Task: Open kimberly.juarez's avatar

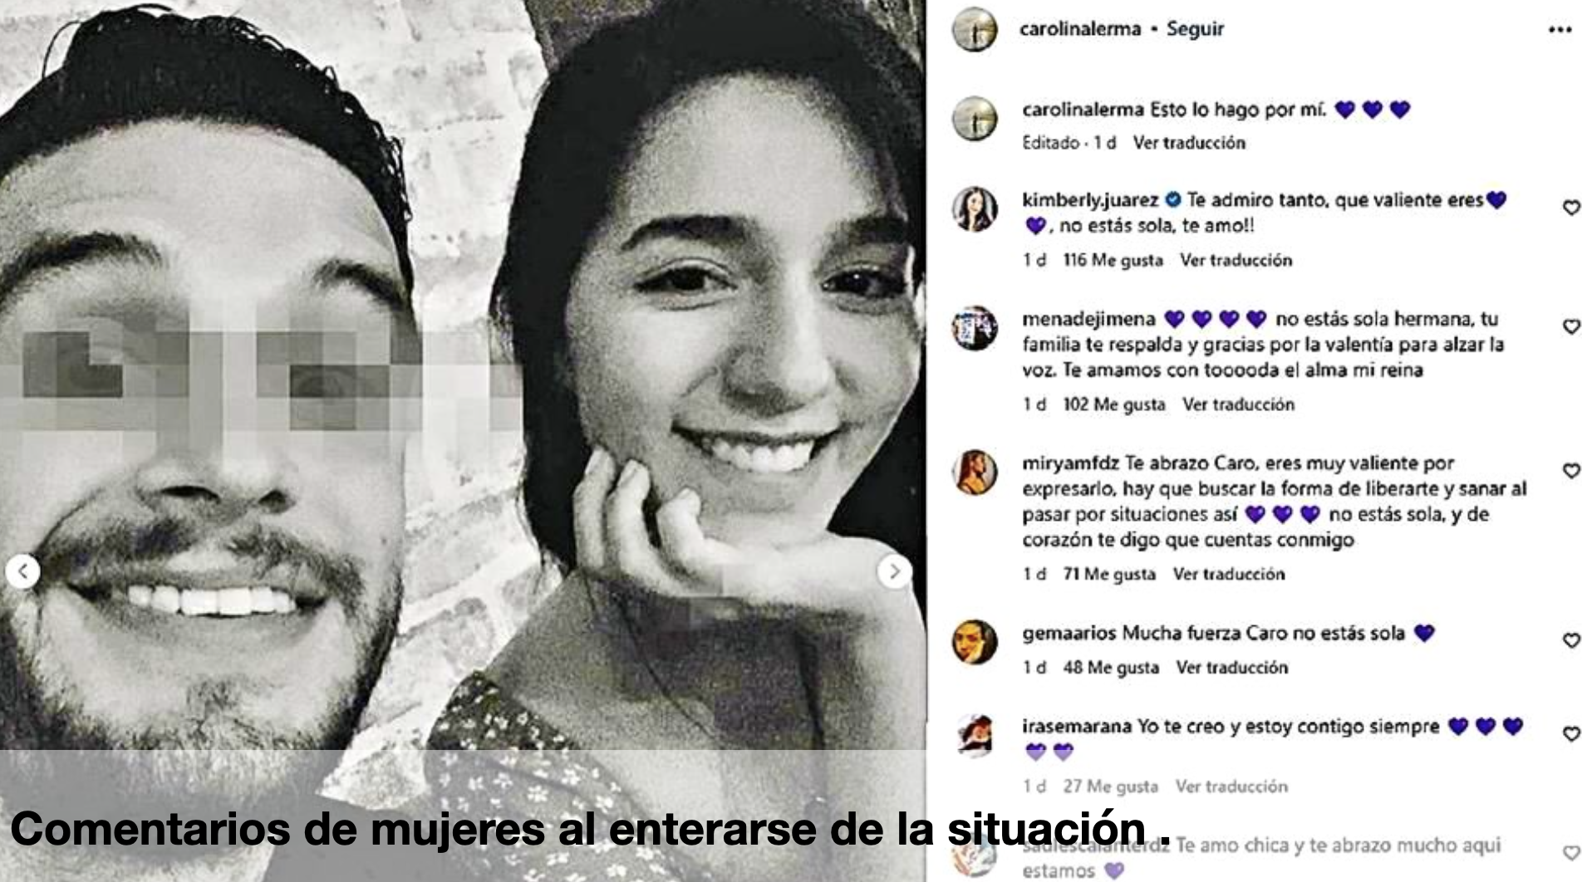Action: point(975,208)
